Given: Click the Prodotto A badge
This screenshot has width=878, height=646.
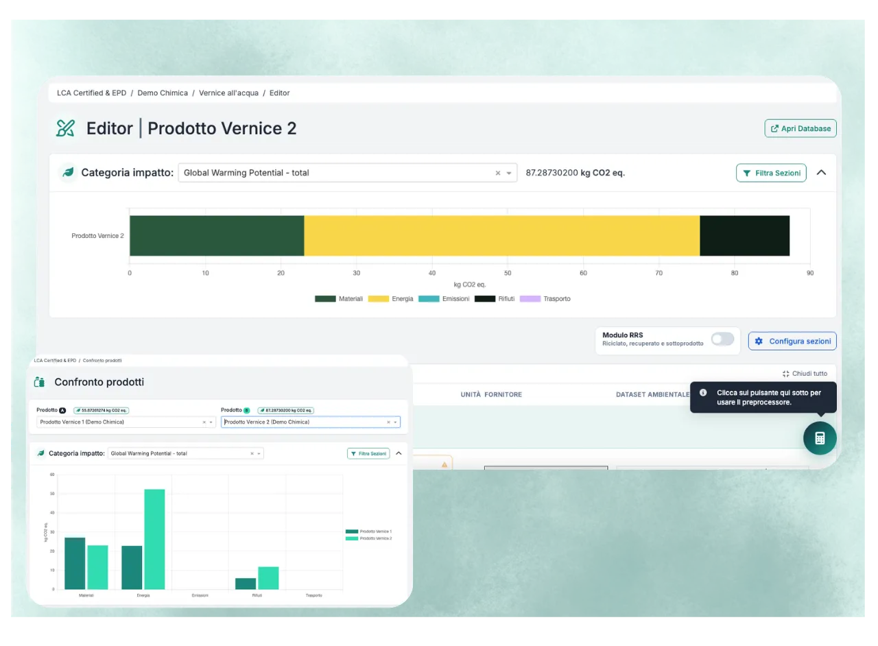Looking at the screenshot, I should [62, 410].
